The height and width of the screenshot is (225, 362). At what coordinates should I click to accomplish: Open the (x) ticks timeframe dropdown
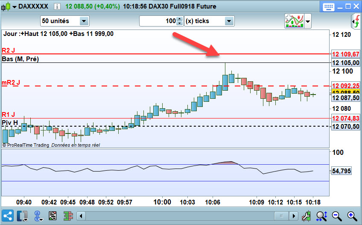tap(210, 21)
